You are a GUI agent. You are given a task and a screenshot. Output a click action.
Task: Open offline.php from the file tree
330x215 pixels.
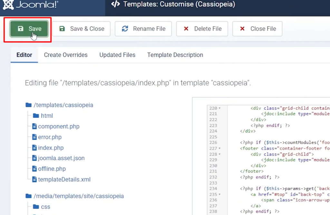tap(52, 169)
